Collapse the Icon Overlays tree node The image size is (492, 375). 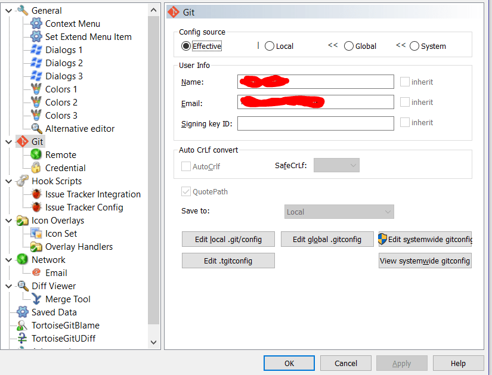9,221
